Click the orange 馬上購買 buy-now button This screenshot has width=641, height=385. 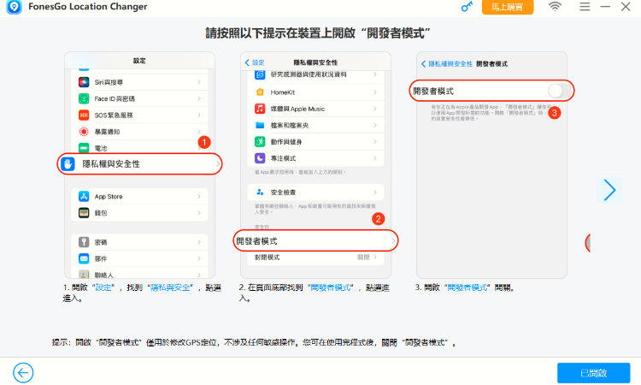508,7
